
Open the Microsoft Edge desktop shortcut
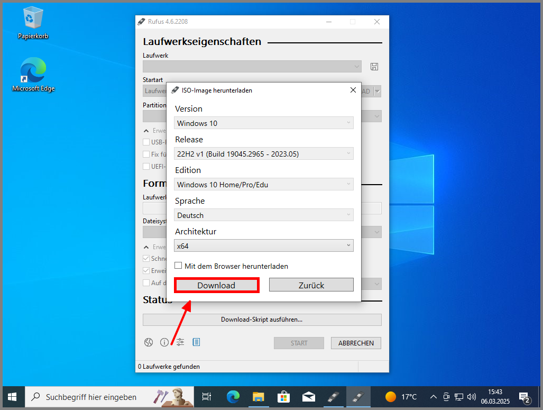click(x=33, y=75)
